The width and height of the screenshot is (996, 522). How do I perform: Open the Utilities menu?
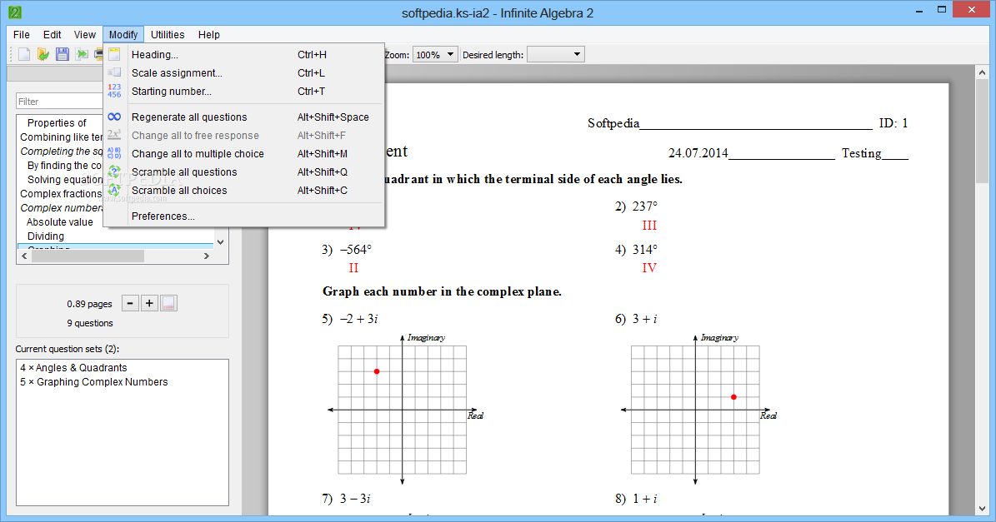[x=168, y=34]
